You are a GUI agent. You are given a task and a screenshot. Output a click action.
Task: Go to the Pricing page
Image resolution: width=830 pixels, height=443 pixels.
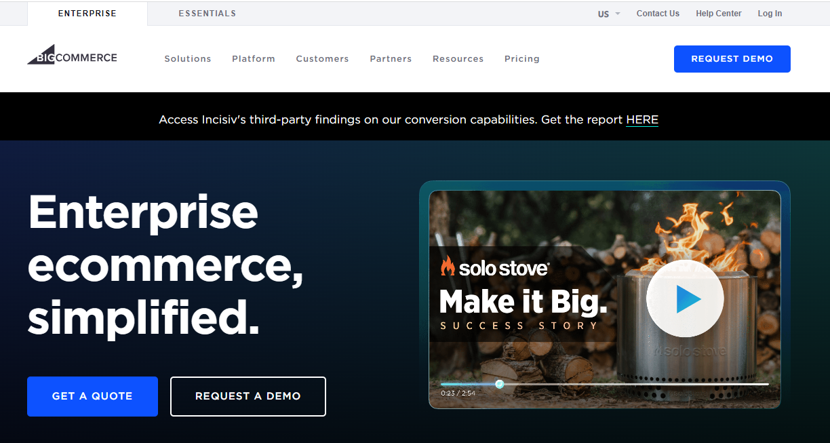point(522,59)
